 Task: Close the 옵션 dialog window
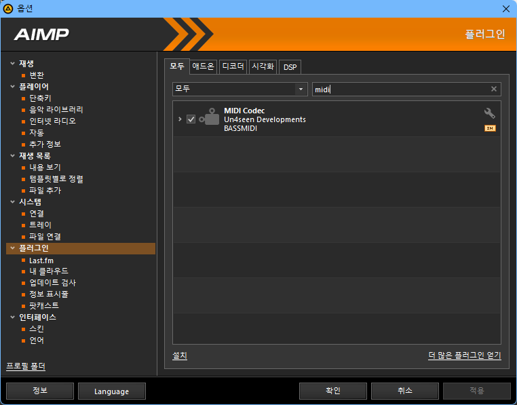point(505,9)
